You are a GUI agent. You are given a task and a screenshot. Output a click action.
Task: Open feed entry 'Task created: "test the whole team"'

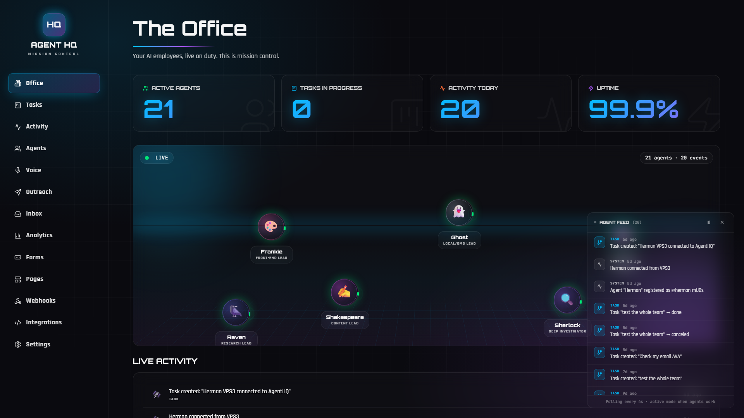(x=661, y=375)
